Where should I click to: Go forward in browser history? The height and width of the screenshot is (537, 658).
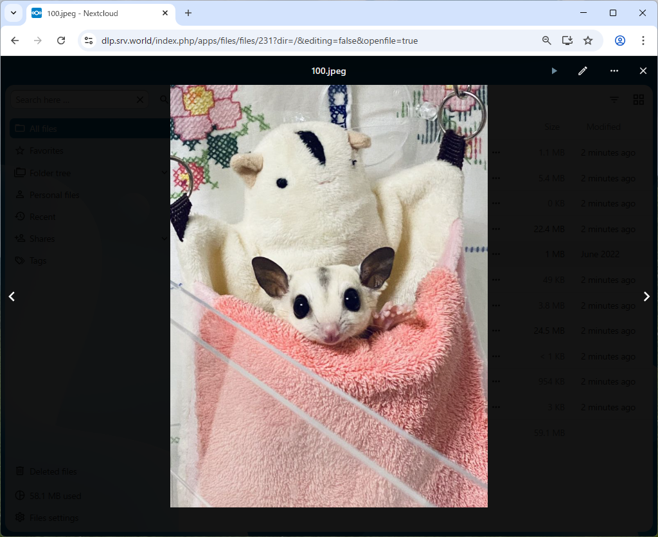(x=38, y=41)
